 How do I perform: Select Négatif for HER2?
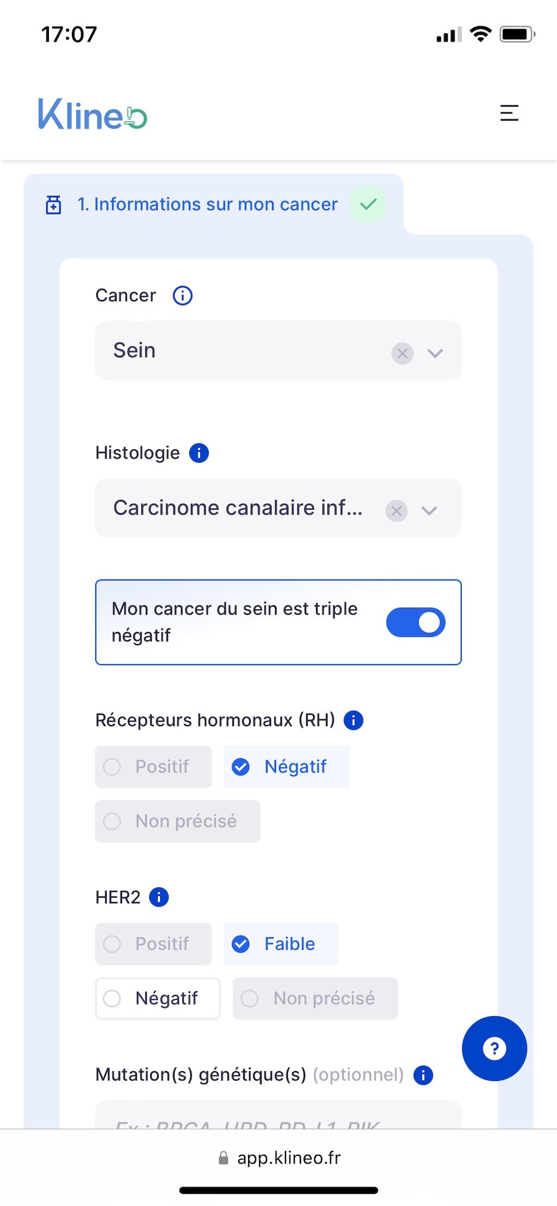[x=158, y=998]
